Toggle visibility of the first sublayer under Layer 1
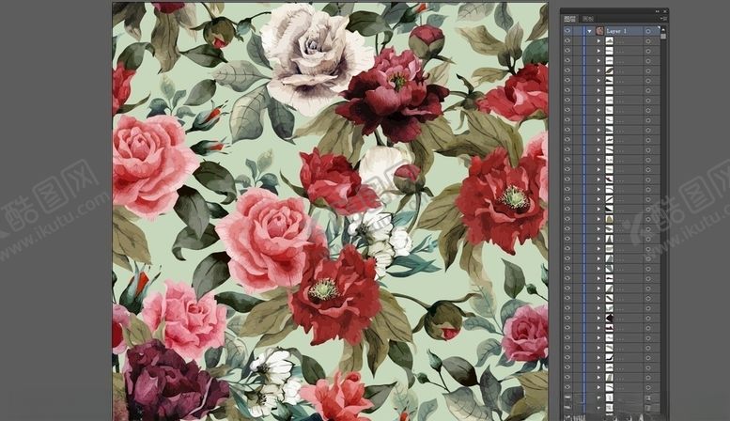The height and width of the screenshot is (421, 730). [567, 41]
